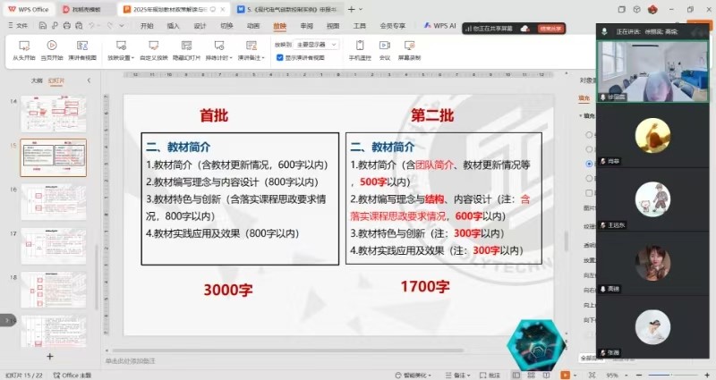Toggle the 显示演讲者视图 checkbox

(x=278, y=57)
